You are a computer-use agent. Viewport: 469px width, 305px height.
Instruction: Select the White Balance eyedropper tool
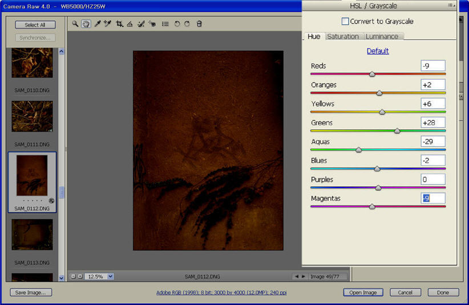[97, 23]
